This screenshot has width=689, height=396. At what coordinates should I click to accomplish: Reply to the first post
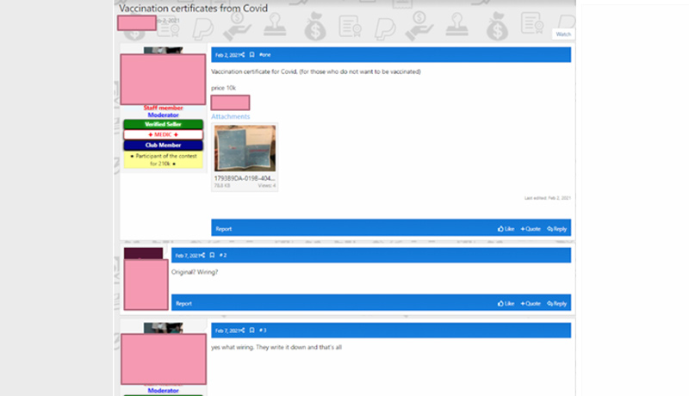(x=557, y=229)
